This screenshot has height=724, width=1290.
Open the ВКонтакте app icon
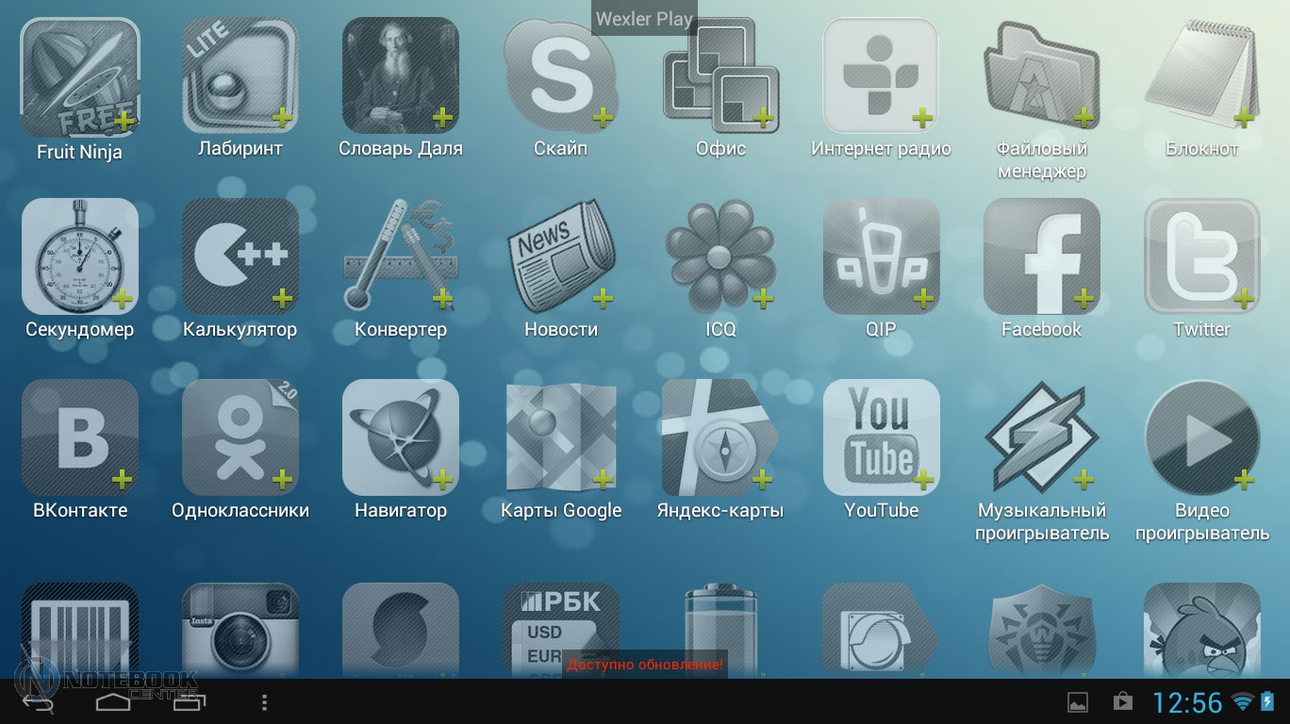(80, 437)
